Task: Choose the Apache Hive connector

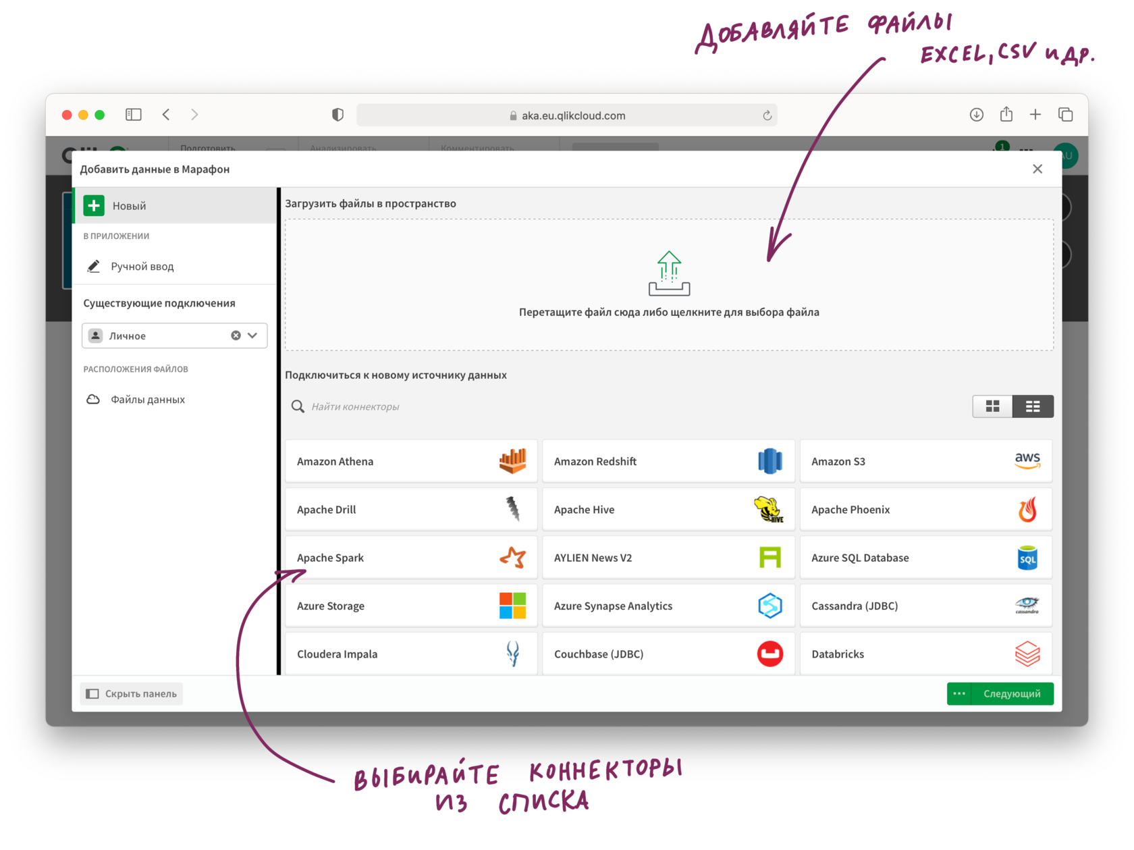Action: pos(668,510)
